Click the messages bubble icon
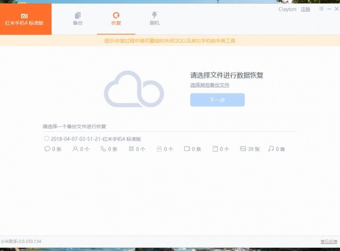 pos(47,149)
